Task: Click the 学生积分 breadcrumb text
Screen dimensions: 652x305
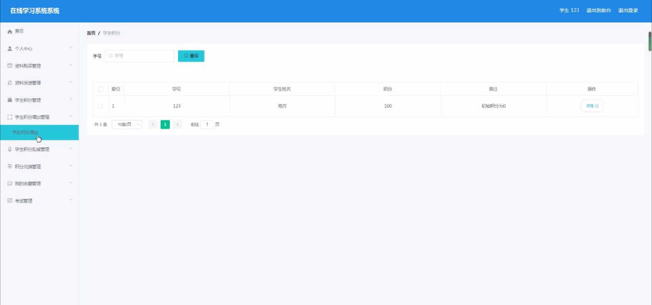Action: coord(112,33)
